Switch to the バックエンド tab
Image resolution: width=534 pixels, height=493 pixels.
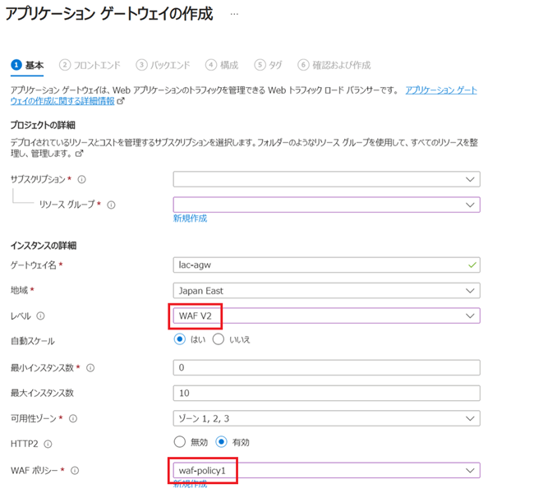coord(163,65)
